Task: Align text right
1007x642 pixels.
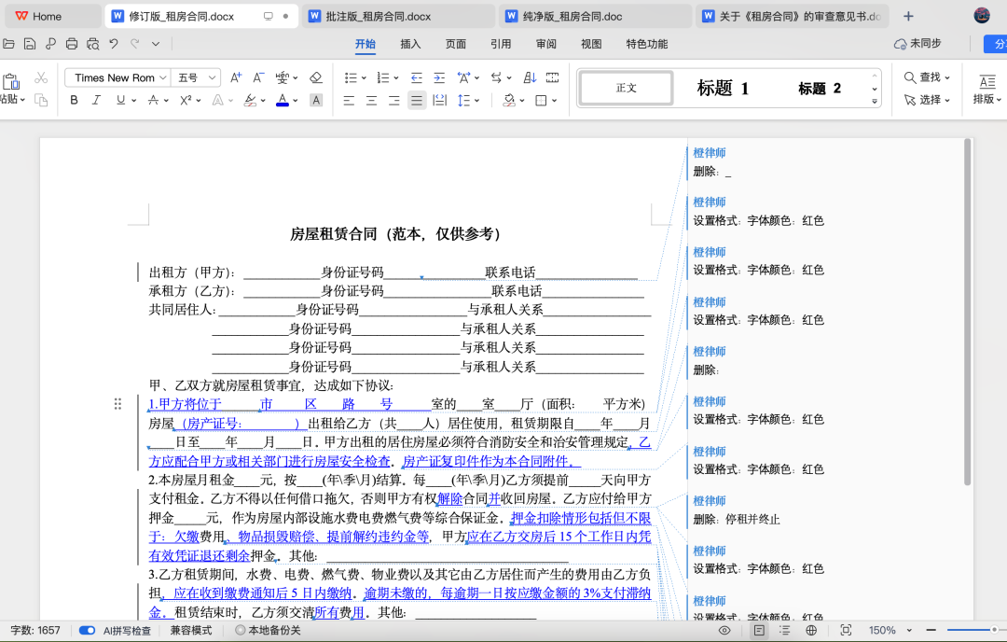Action: click(393, 100)
